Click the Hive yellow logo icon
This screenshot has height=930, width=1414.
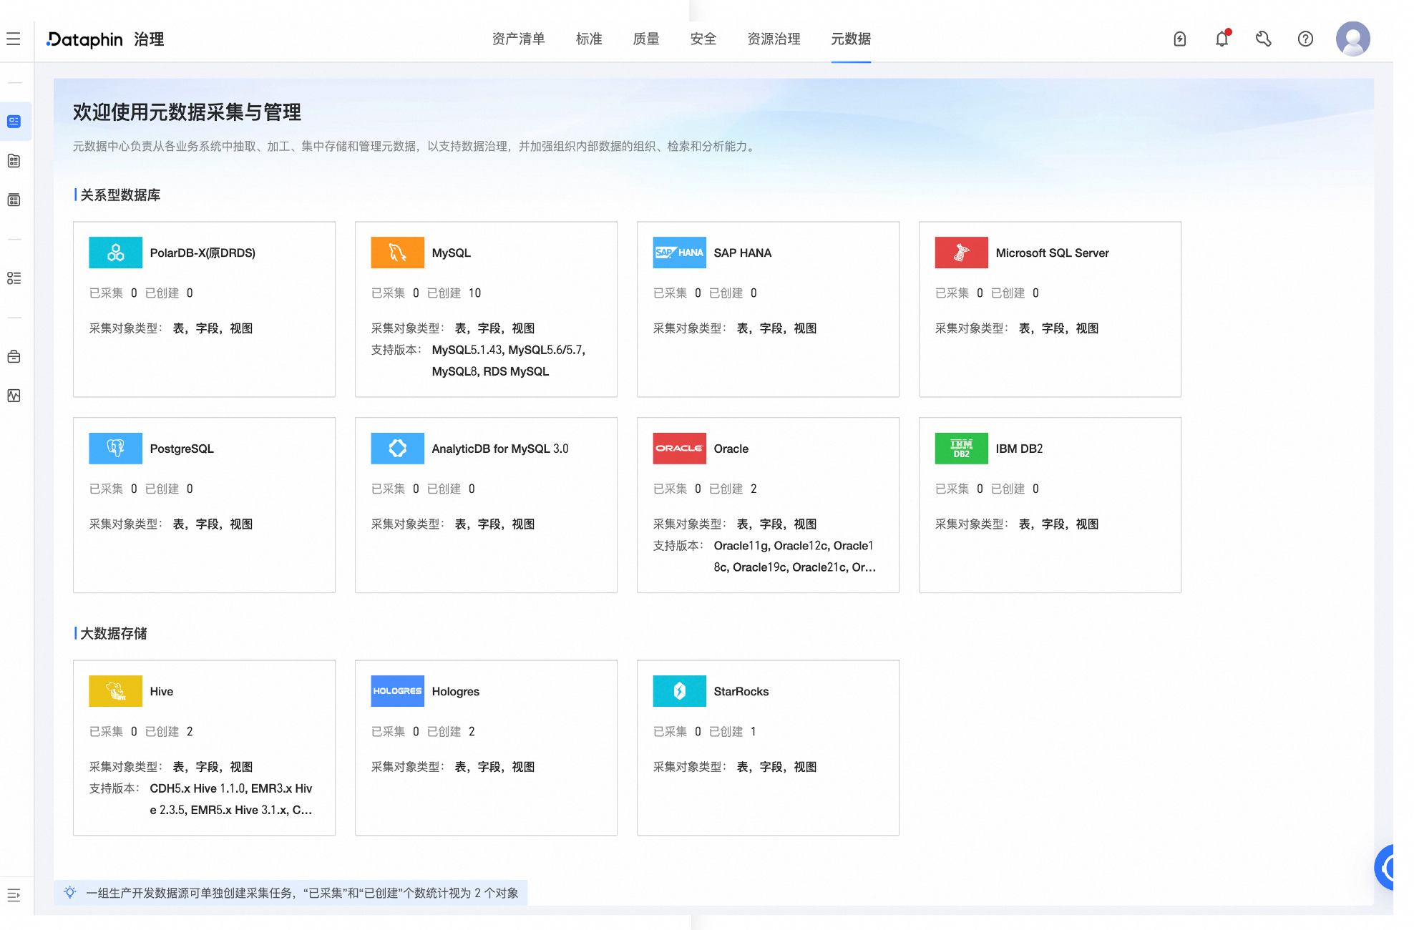point(115,691)
